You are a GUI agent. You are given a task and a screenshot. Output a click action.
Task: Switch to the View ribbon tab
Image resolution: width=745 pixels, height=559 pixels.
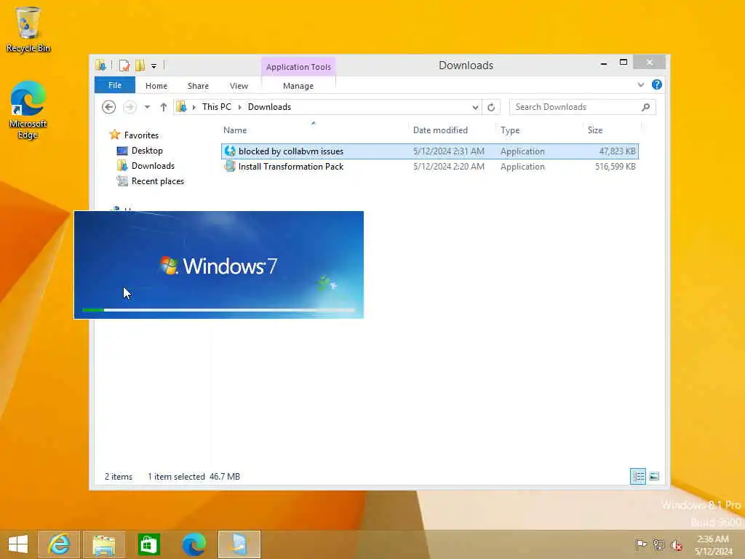click(239, 86)
